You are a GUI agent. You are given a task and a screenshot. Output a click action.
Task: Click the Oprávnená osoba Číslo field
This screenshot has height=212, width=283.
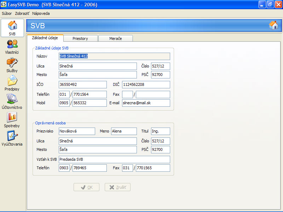click(161, 141)
